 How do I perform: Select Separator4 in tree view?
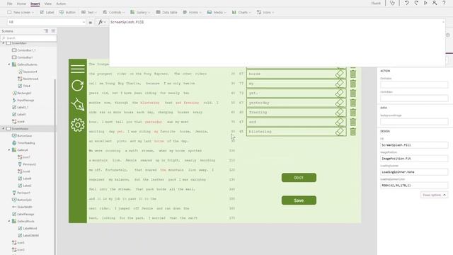pyautogui.click(x=30, y=72)
